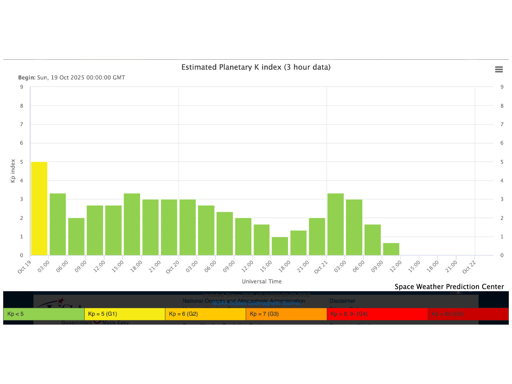Screen dimensions: 512x384
Task: Click the Oct 20 x-axis label
Action: tap(172, 267)
